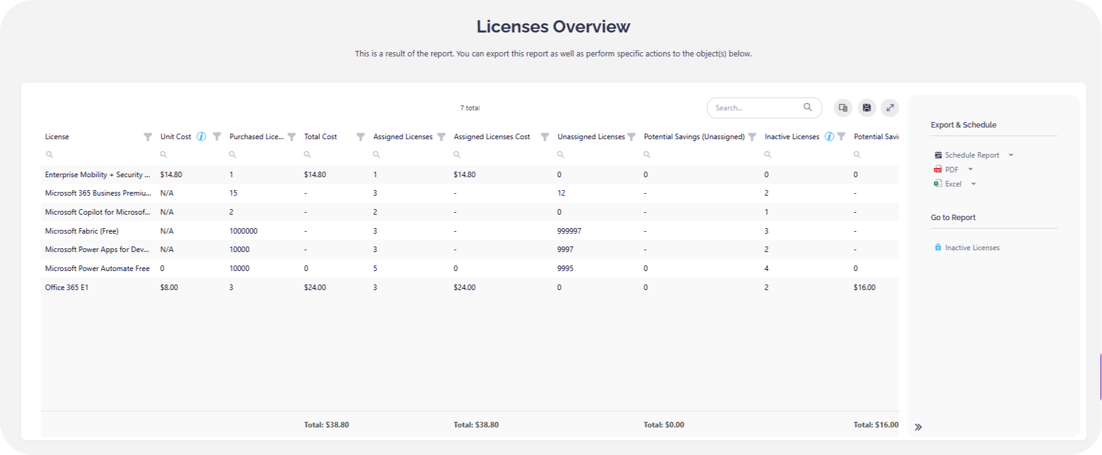This screenshot has height=455, width=1102.
Task: Sort by License column header
Action: point(56,137)
